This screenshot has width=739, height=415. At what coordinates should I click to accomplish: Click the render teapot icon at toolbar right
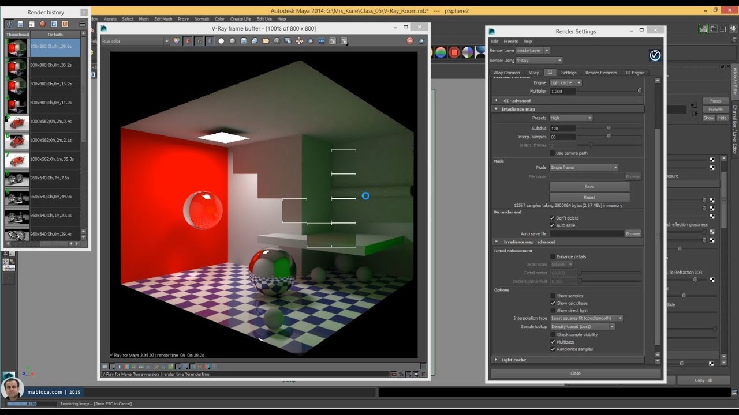point(421,41)
